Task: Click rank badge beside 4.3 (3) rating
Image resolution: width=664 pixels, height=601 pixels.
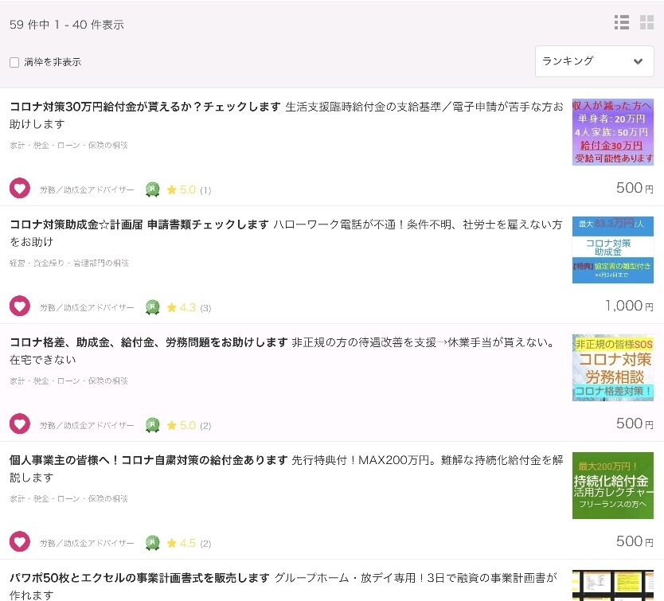Action: [x=152, y=307]
